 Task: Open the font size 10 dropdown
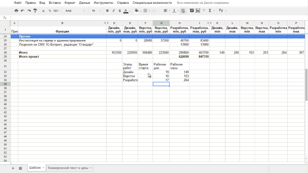tap(96, 11)
